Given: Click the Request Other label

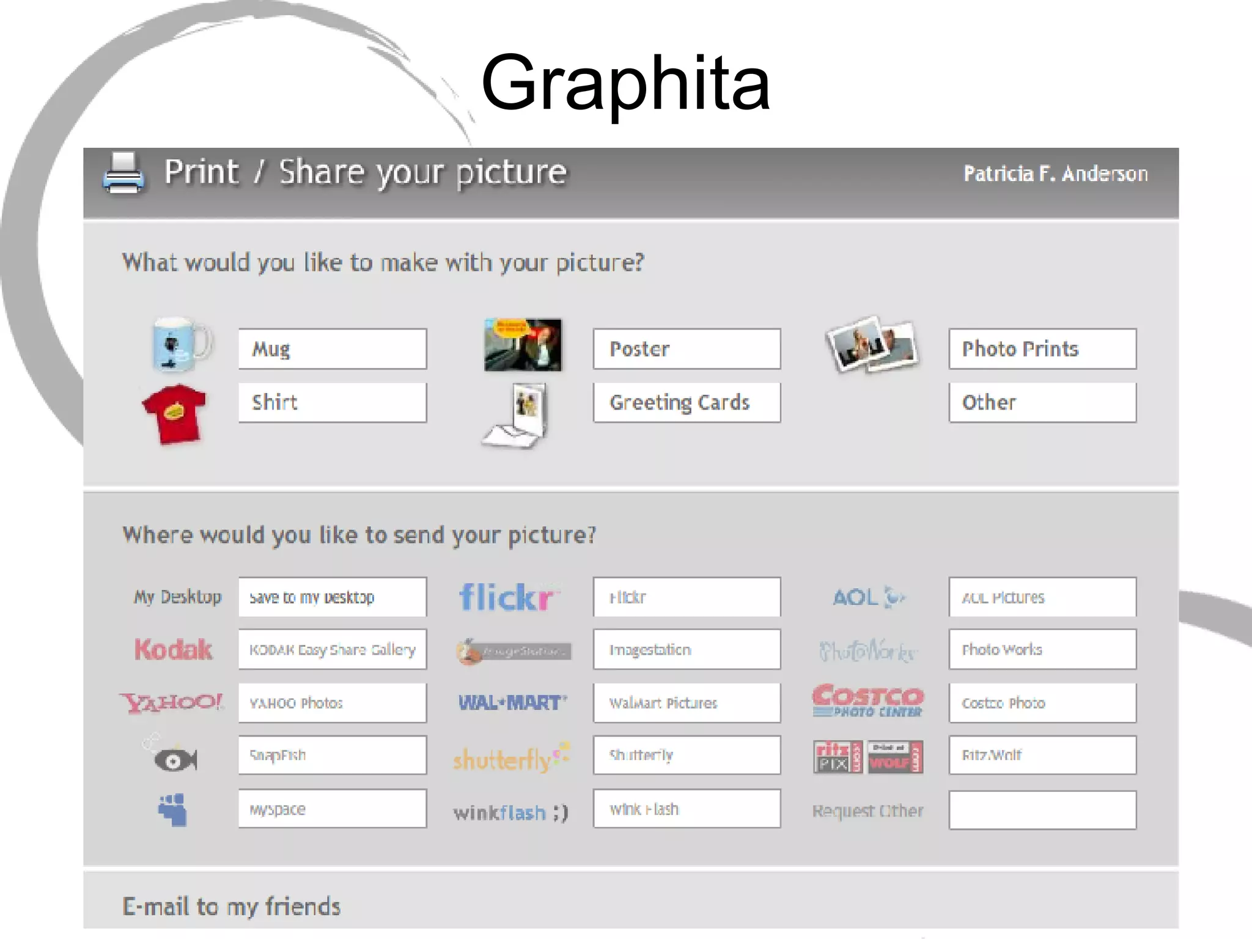Looking at the screenshot, I should (867, 811).
